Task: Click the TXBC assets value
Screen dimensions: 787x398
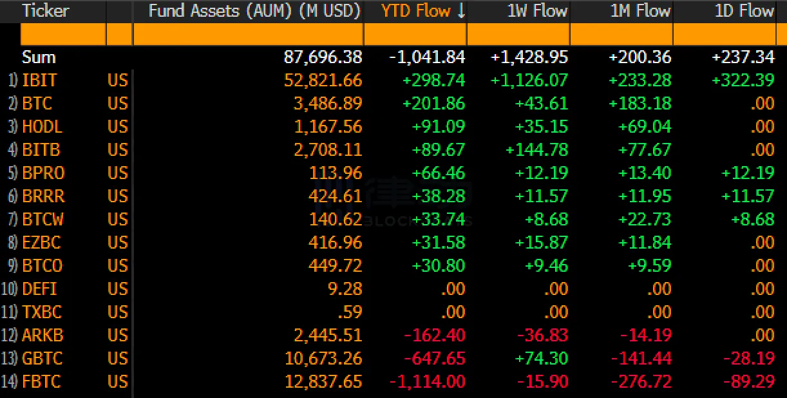Action: pyautogui.click(x=348, y=312)
